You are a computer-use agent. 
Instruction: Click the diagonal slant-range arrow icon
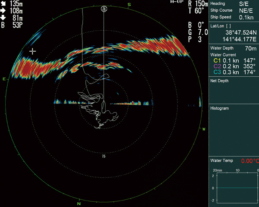4,3
